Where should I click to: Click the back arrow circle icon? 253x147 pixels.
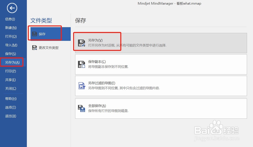12,8
